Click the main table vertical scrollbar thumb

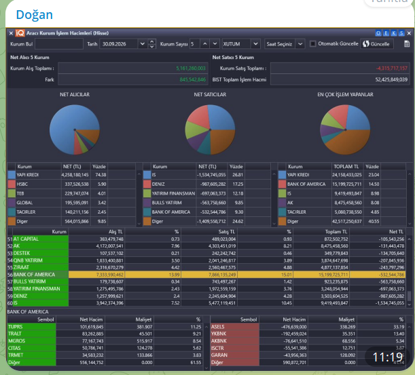[409, 296]
